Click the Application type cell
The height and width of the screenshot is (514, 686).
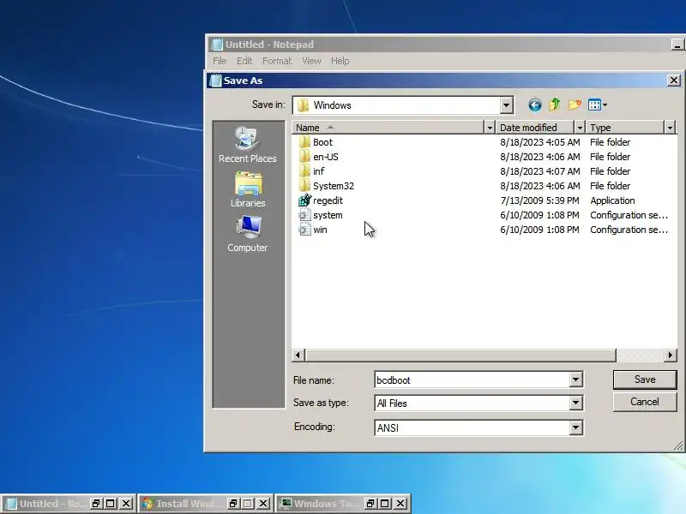tap(612, 200)
